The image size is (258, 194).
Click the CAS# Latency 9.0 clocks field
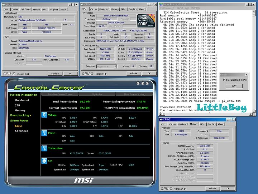pos(205,153)
